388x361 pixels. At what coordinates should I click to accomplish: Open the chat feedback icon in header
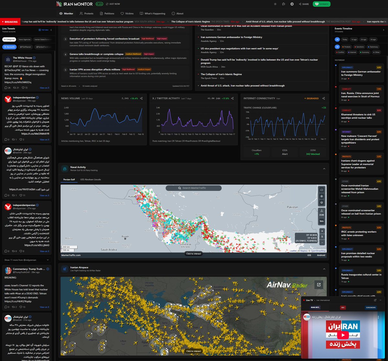[284, 4]
